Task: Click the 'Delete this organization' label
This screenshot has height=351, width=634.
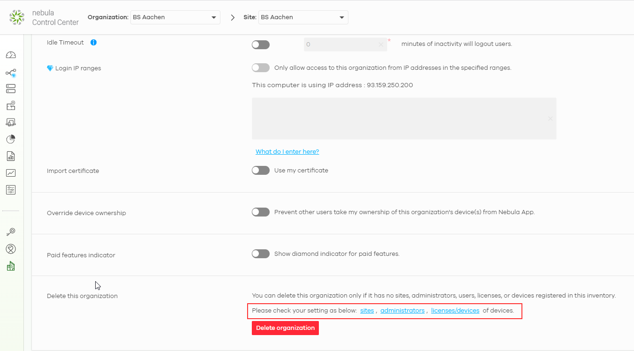Action: (x=82, y=296)
